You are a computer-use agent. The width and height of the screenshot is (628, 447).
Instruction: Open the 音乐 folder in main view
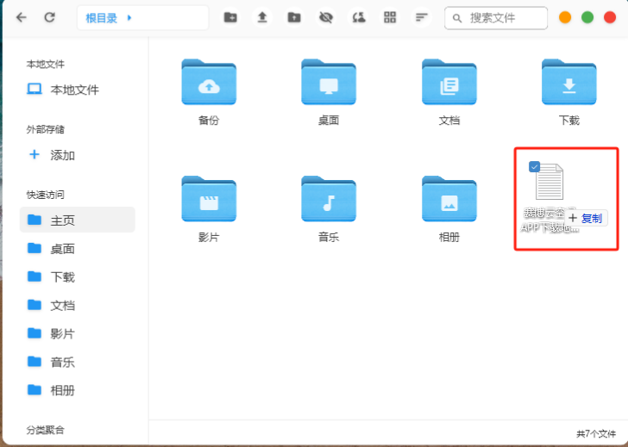pos(329,202)
